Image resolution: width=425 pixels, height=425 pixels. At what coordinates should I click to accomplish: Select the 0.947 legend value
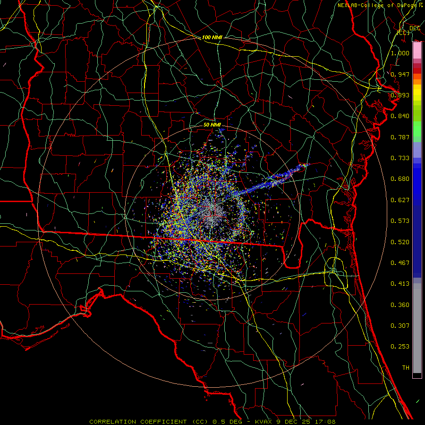[x=400, y=74]
